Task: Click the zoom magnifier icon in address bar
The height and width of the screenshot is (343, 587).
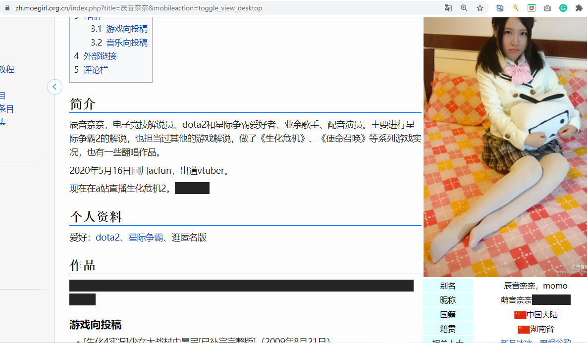Action: point(464,8)
